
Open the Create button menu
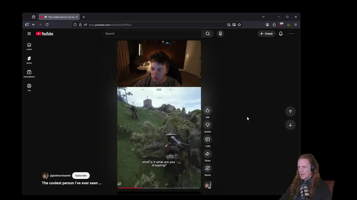coord(266,34)
